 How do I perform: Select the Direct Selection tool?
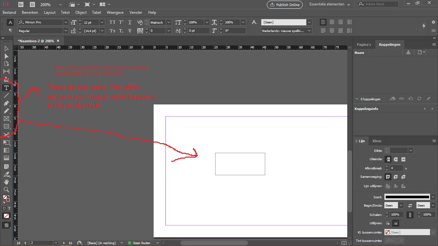[6, 56]
